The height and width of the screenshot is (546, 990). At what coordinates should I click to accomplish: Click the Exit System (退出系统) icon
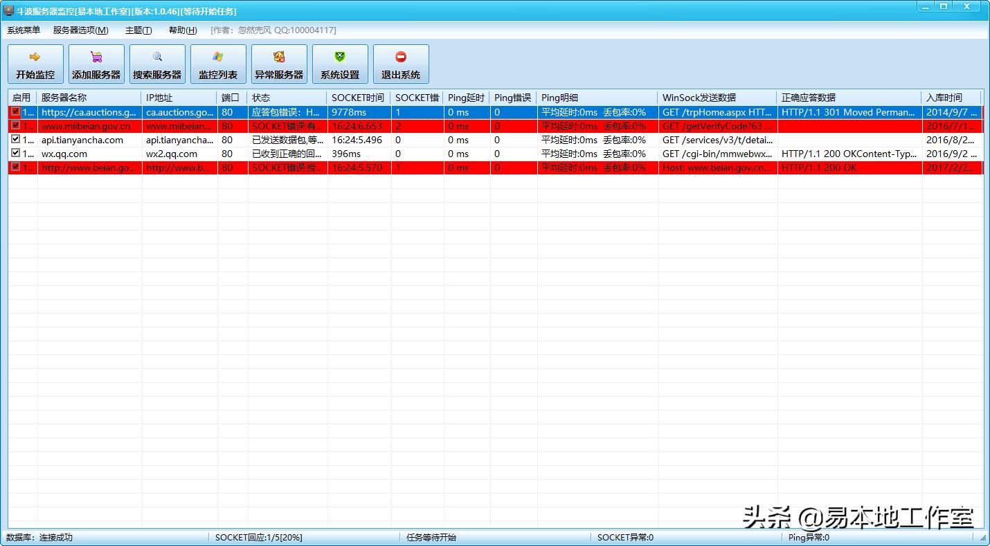pos(401,57)
